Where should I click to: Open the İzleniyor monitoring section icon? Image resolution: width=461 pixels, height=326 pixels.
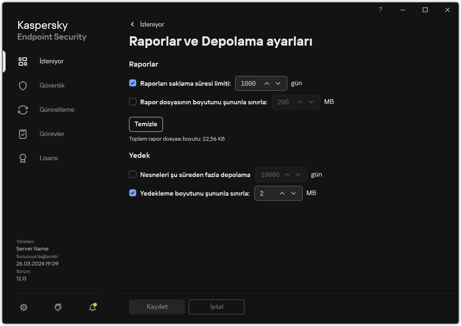click(x=22, y=61)
